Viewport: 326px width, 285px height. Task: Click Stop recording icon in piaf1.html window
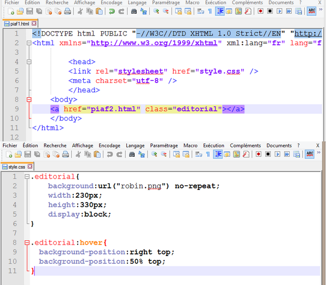tap(270, 11)
